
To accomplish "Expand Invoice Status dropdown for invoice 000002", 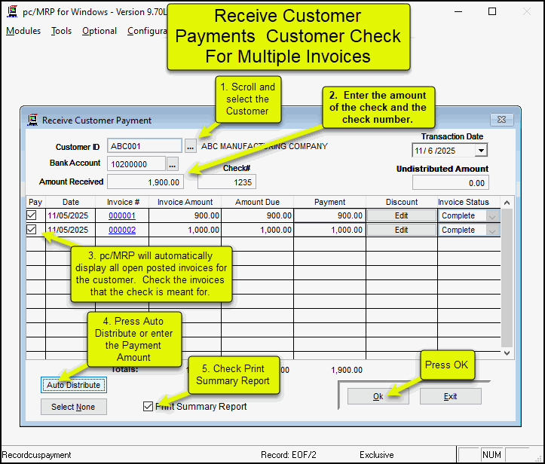I will (x=493, y=230).
